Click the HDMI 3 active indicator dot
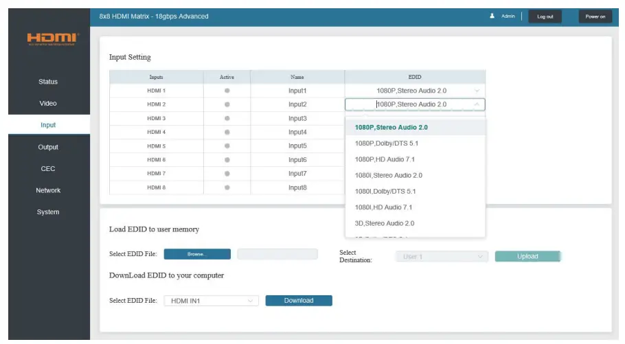The width and height of the screenshot is (625, 344). point(227,118)
